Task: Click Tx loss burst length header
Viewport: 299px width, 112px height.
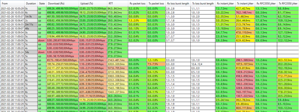Action: (203, 3)
